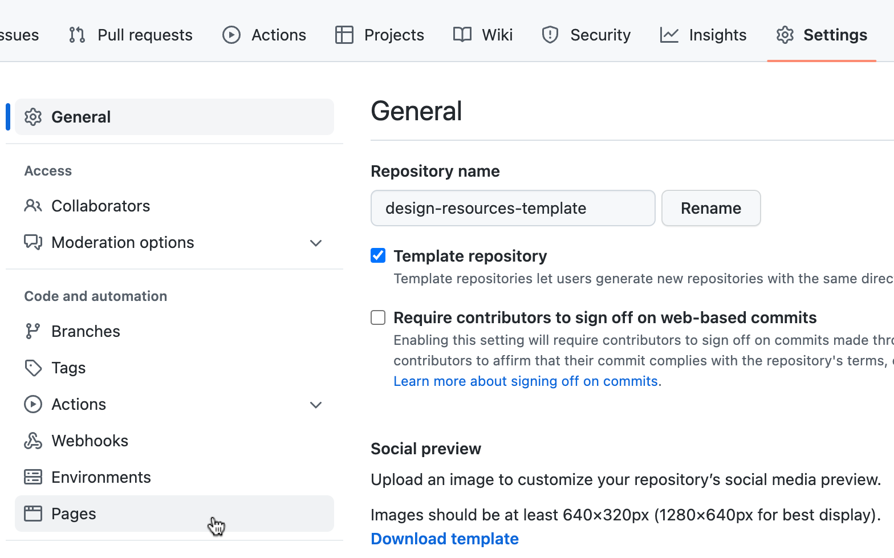This screenshot has height=558, width=894.
Task: Click the Tags icon in the sidebar
Action: pyautogui.click(x=33, y=368)
